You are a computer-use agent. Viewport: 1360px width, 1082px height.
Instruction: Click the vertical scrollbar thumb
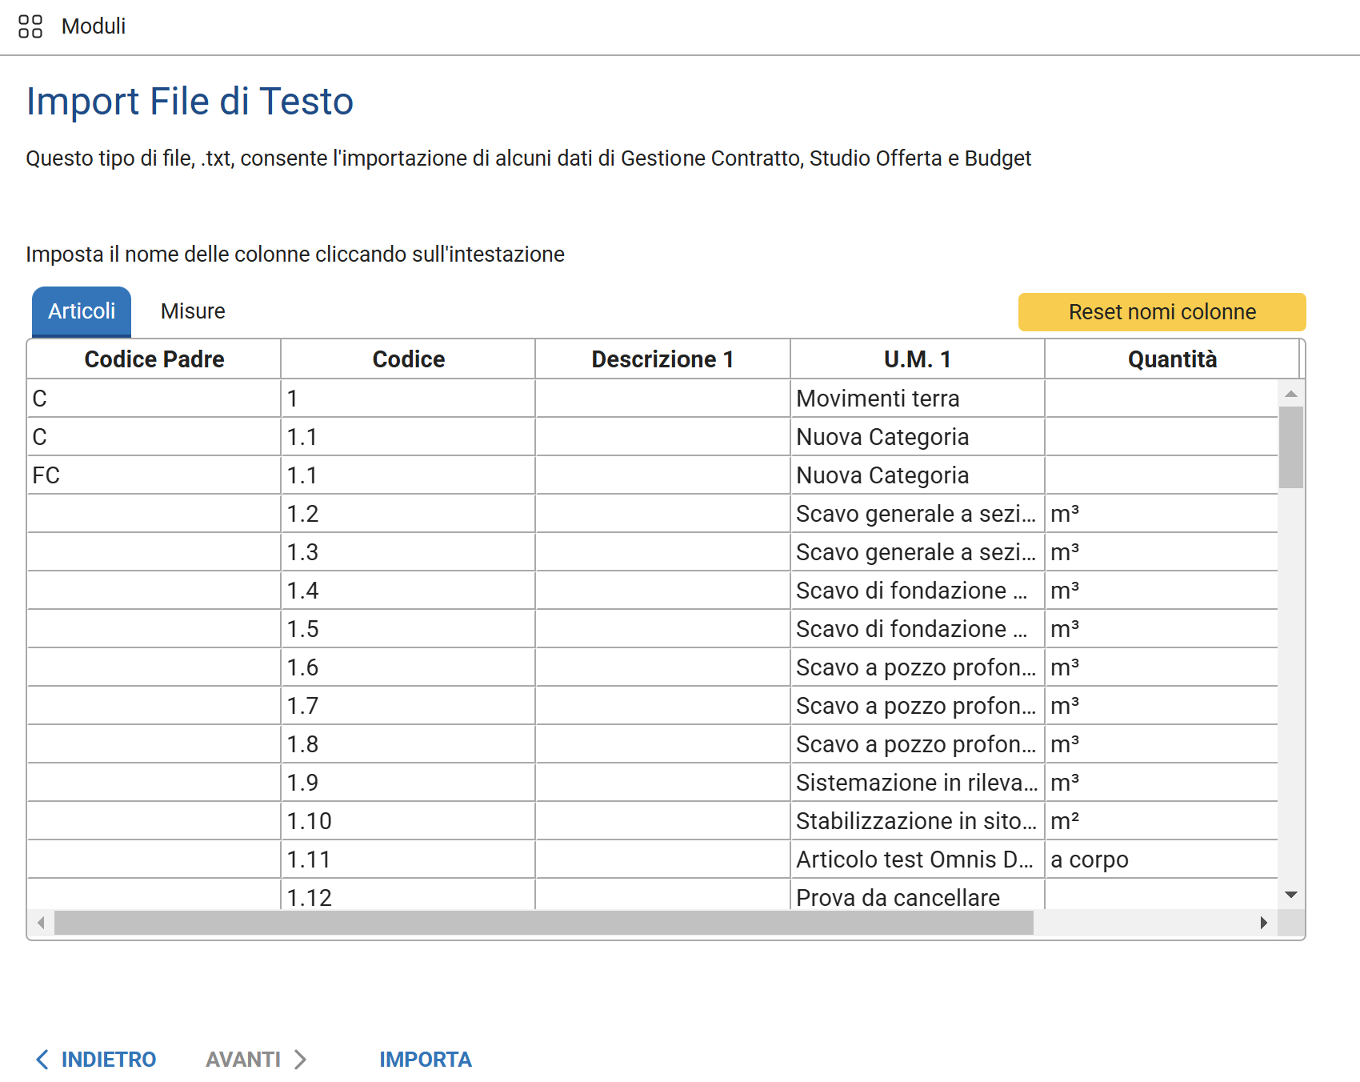(x=1290, y=447)
